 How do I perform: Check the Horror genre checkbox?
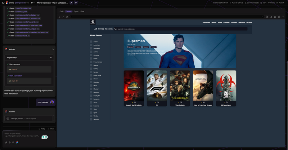click(x=91, y=79)
